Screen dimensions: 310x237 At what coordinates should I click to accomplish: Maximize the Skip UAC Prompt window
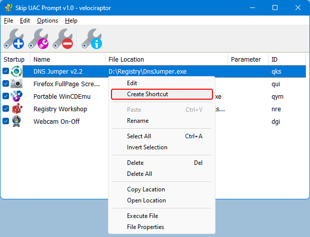[275, 8]
